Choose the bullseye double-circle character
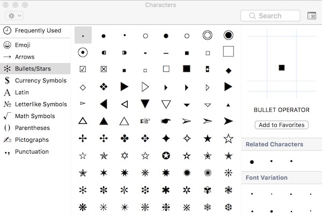The width and height of the screenshot is (322, 218). pyautogui.click(x=208, y=35)
